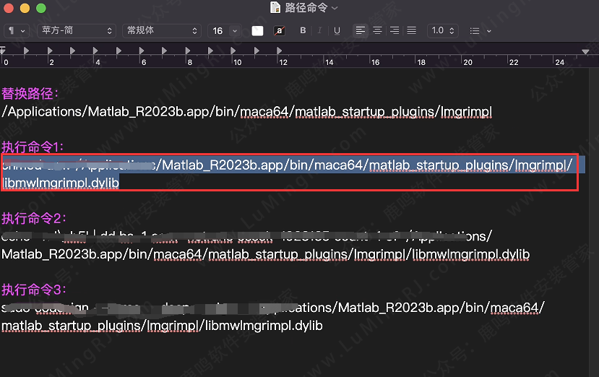Toggle italic formatting
Viewport: 599px width, 377px height.
pos(320,30)
